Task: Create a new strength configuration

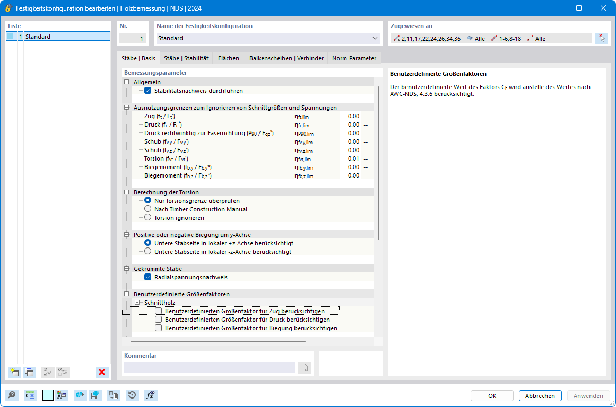Action: 14,372
